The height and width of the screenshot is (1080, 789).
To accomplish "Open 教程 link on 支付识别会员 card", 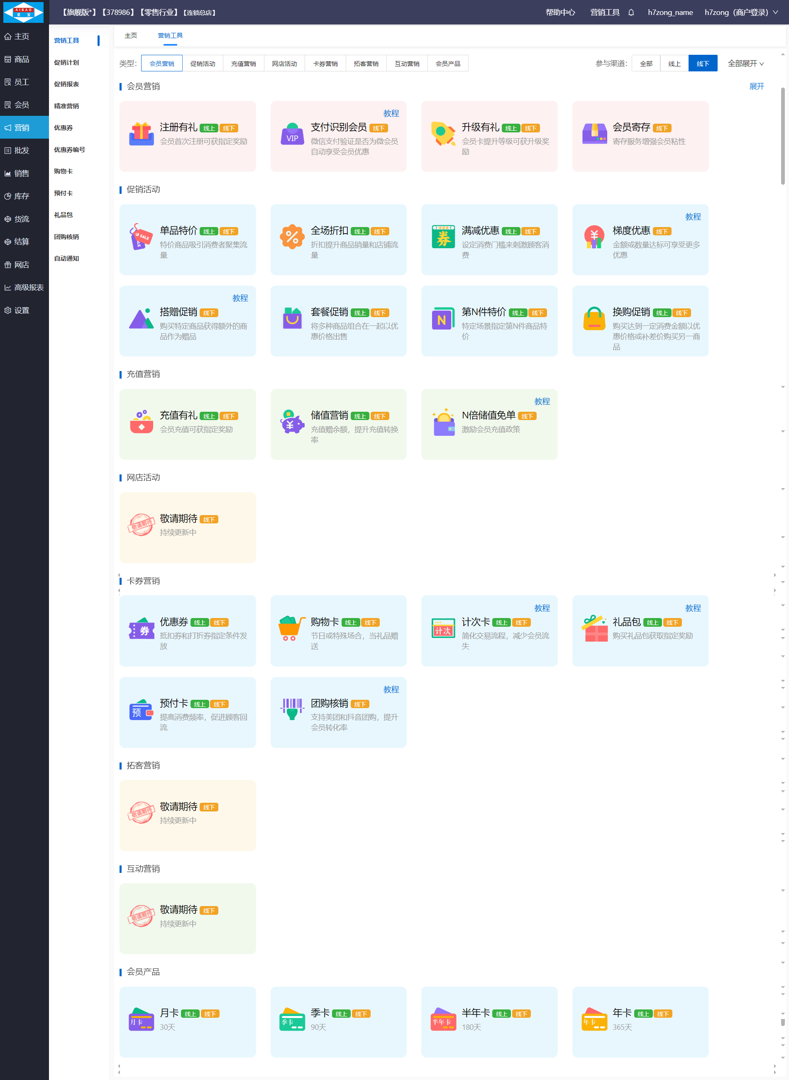I will pos(391,113).
